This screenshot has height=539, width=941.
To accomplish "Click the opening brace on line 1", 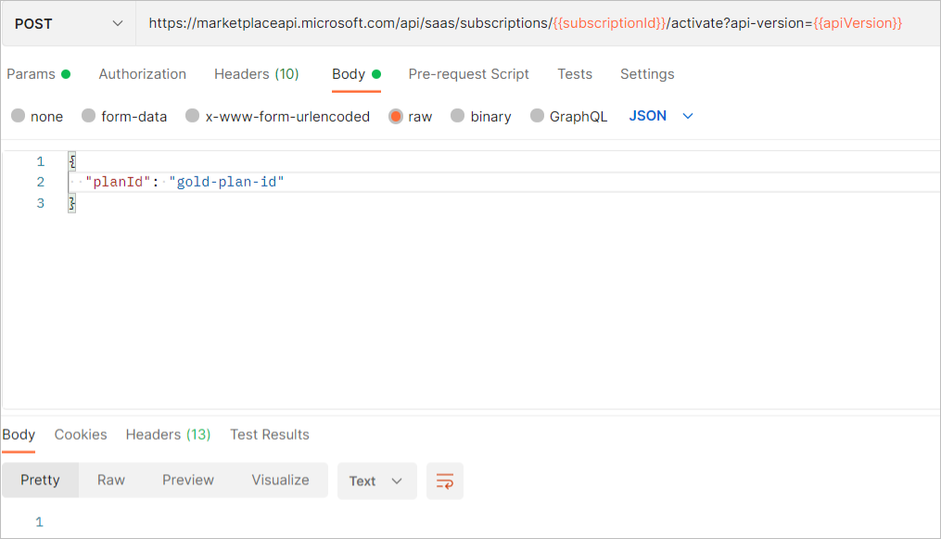I will [72, 160].
